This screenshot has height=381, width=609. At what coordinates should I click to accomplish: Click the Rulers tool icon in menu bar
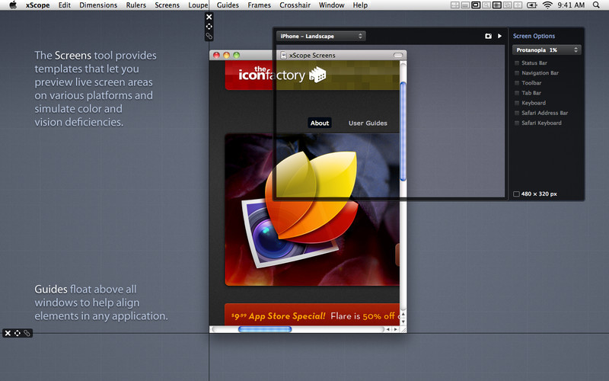pyautogui.click(x=465, y=5)
